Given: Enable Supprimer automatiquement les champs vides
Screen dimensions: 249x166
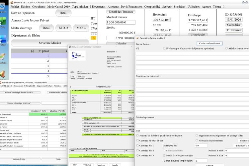Looking at the screenshot, I should pyautogui.click(x=197, y=135).
